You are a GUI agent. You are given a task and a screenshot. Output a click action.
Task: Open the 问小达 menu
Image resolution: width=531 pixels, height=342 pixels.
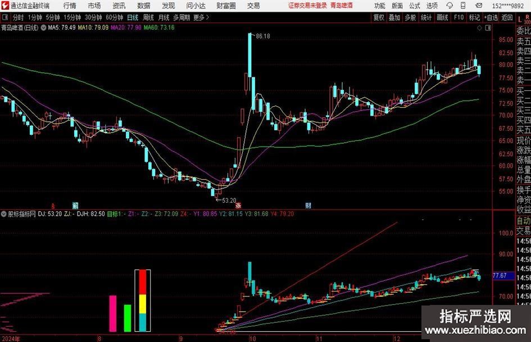(196, 6)
